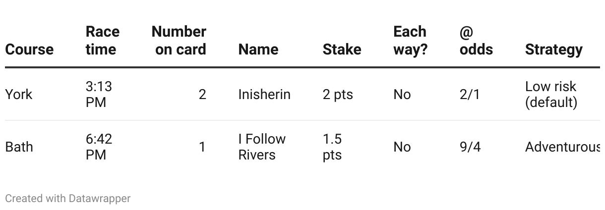The width and height of the screenshot is (605, 210).
Task: Click the 2 pts stake cell
Action: click(x=338, y=94)
